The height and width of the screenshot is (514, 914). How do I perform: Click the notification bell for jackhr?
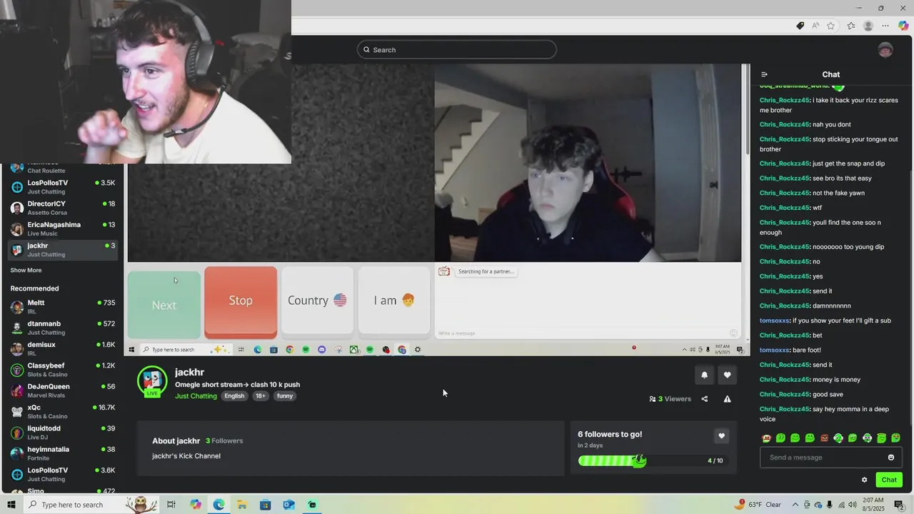point(704,375)
